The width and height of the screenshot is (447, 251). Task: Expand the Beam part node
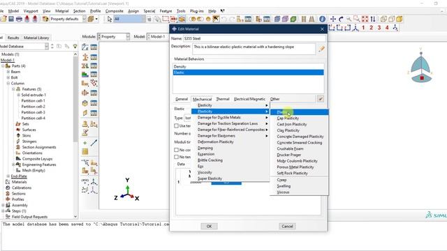(8, 72)
